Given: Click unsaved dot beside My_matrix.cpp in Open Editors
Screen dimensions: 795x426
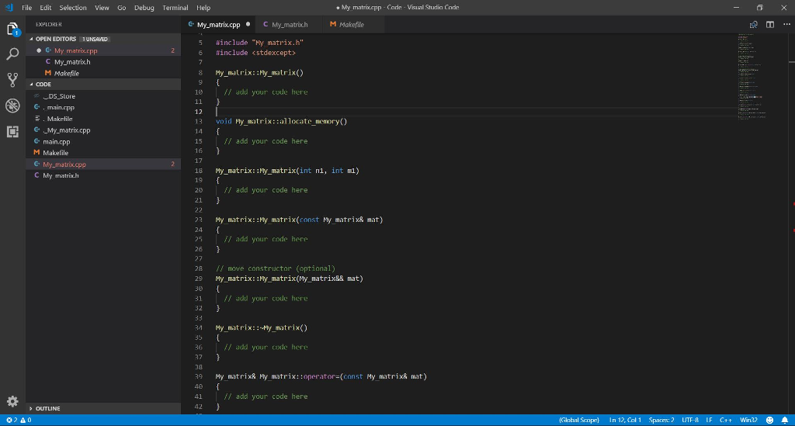Looking at the screenshot, I should pyautogui.click(x=39, y=50).
